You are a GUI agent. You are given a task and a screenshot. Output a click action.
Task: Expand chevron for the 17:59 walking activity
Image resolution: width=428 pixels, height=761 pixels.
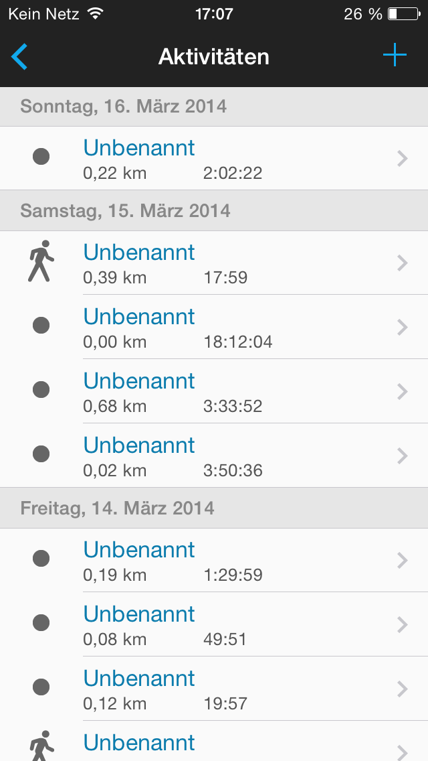(x=402, y=263)
